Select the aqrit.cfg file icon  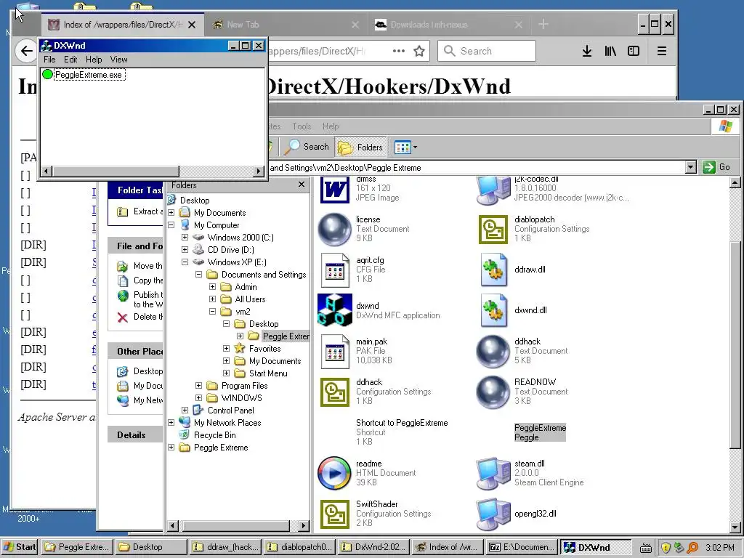point(334,270)
